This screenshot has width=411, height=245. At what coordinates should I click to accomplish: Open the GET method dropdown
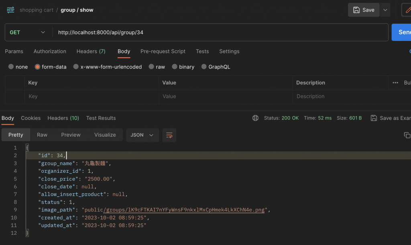tap(27, 32)
